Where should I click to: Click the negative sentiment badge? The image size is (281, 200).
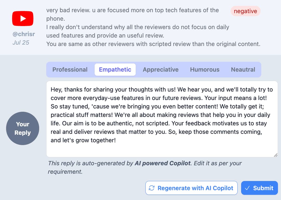[x=245, y=11]
